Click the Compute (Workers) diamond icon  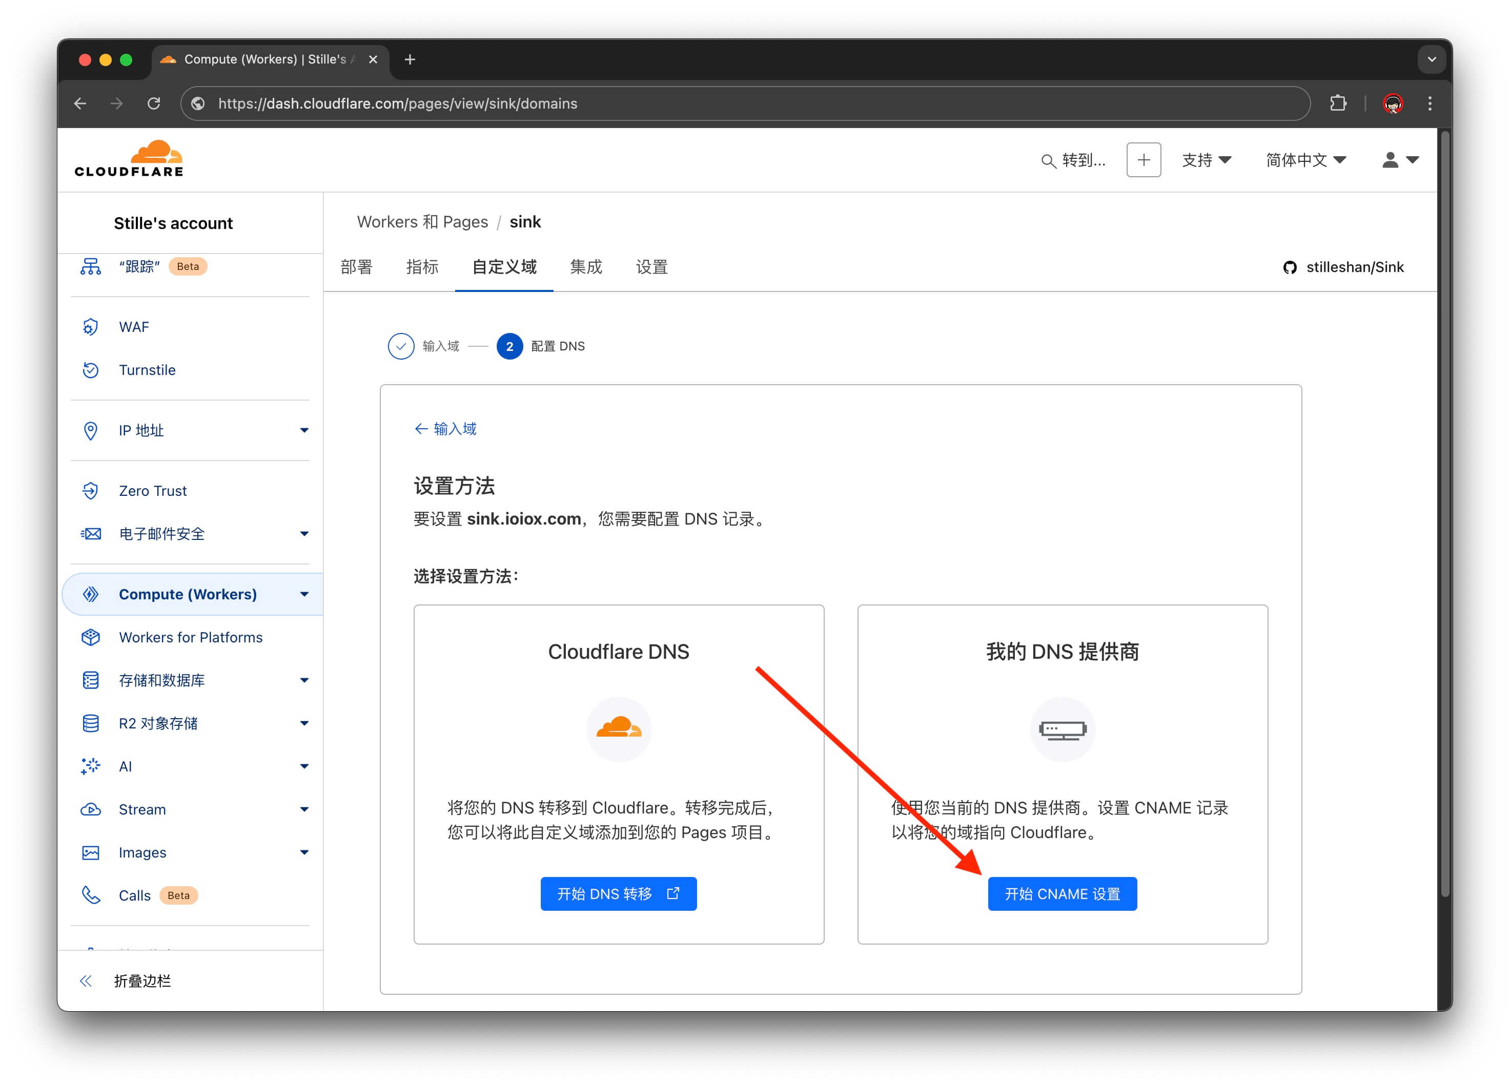pyautogui.click(x=91, y=594)
